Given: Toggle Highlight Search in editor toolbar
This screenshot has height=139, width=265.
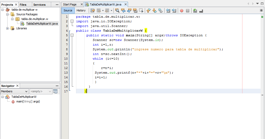Looking at the screenshot, I should tap(135, 10).
